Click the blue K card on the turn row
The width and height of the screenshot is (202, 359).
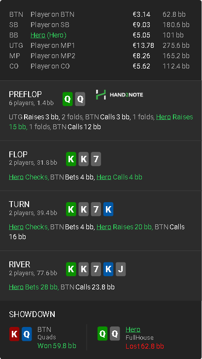point(108,209)
